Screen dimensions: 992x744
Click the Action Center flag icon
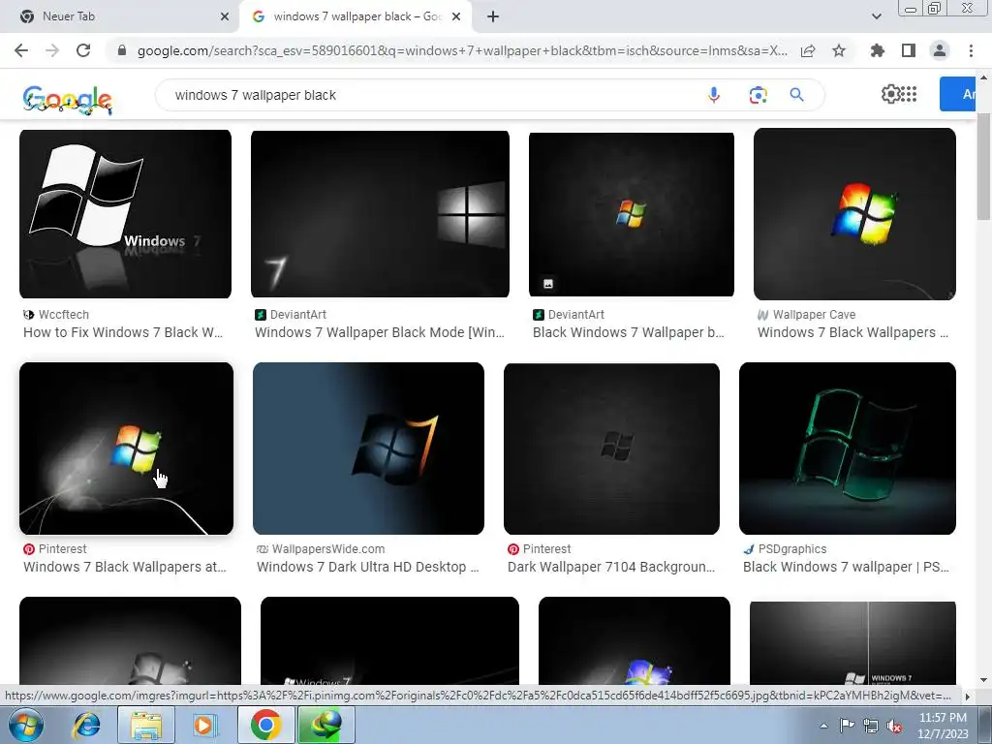tap(846, 726)
